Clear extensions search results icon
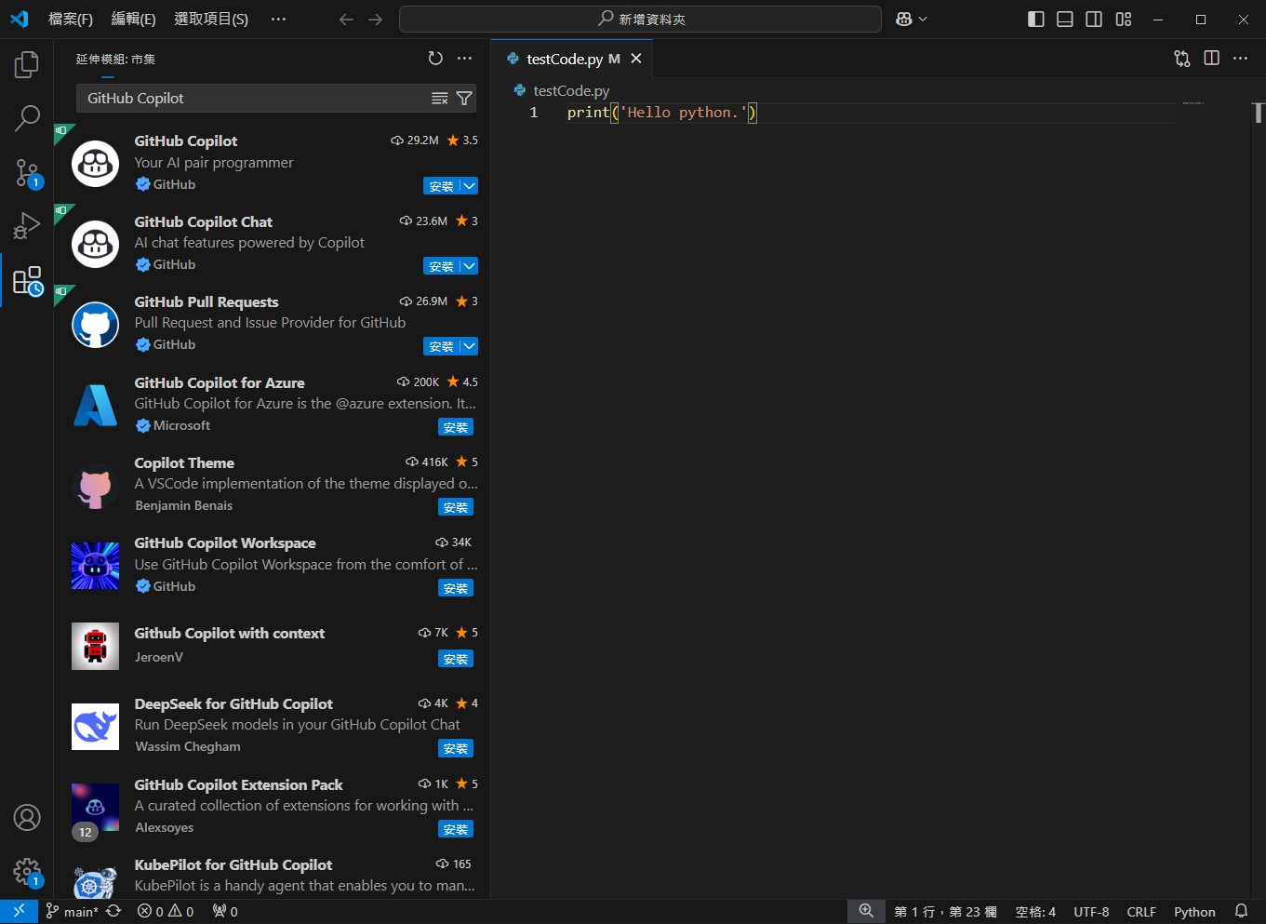1266x924 pixels. [440, 99]
